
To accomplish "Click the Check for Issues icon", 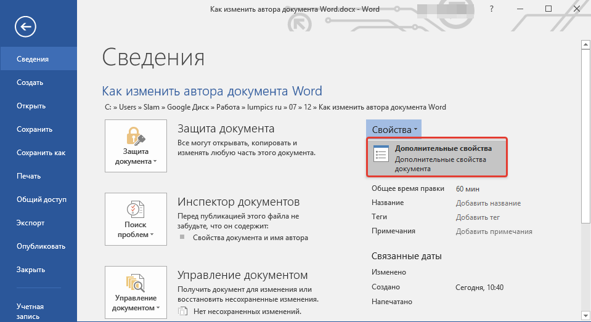I will pyautogui.click(x=135, y=209).
